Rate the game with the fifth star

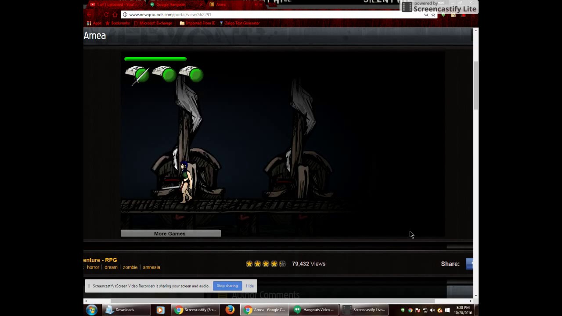point(282,264)
